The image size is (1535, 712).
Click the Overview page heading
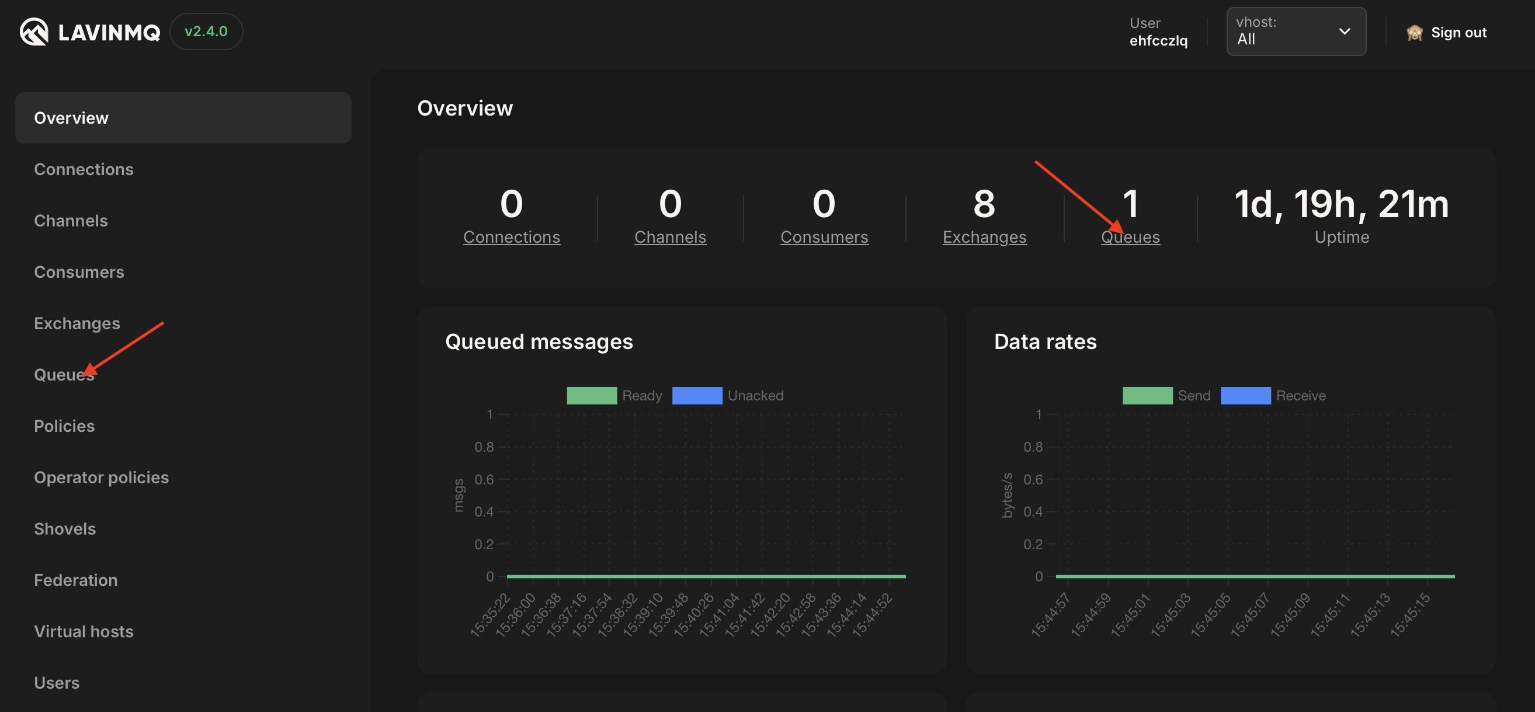coord(465,109)
